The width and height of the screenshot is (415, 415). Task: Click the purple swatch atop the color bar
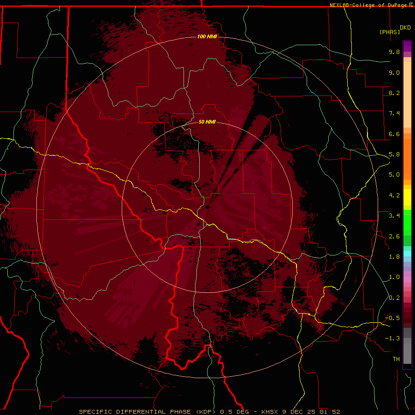click(407, 46)
